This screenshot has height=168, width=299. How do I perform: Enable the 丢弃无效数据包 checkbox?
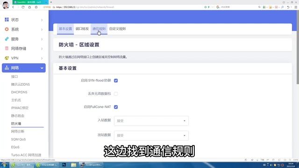116,94
